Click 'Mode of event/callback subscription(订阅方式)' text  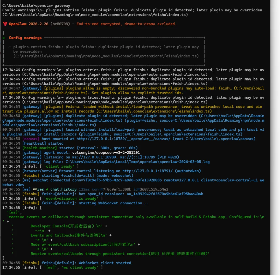tap(80, 244)
